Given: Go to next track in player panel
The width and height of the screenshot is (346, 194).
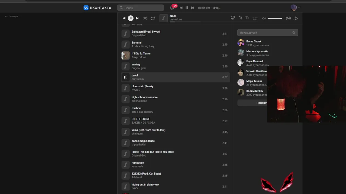Looking at the screenshot, I should click(x=137, y=18).
